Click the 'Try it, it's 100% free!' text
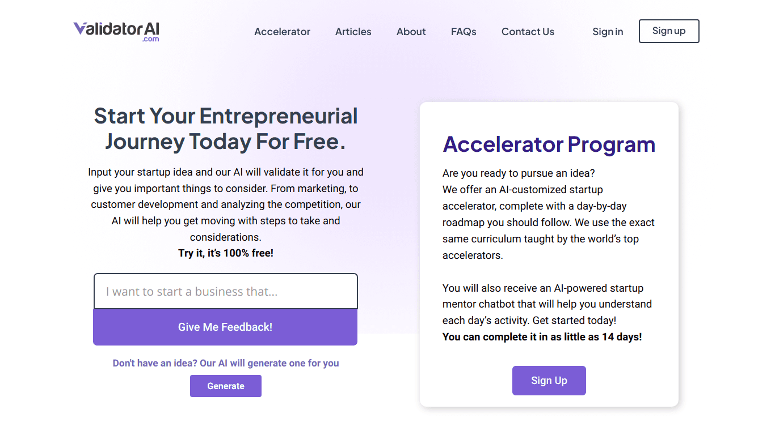This screenshot has width=775, height=435. pos(225,253)
